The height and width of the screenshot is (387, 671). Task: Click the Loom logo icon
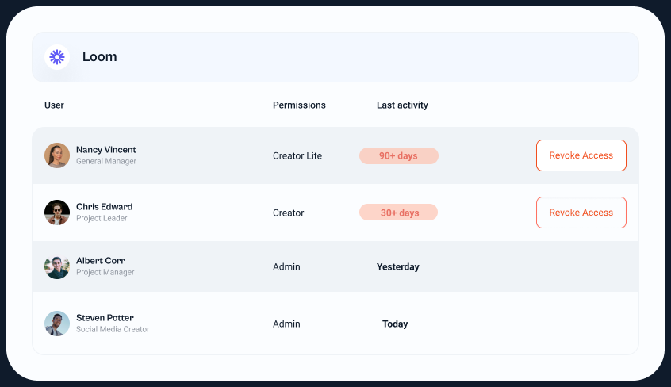click(x=57, y=57)
